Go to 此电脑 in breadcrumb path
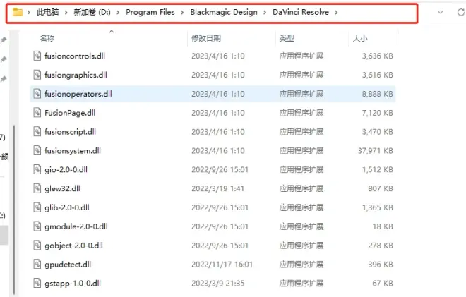 [x=47, y=12]
